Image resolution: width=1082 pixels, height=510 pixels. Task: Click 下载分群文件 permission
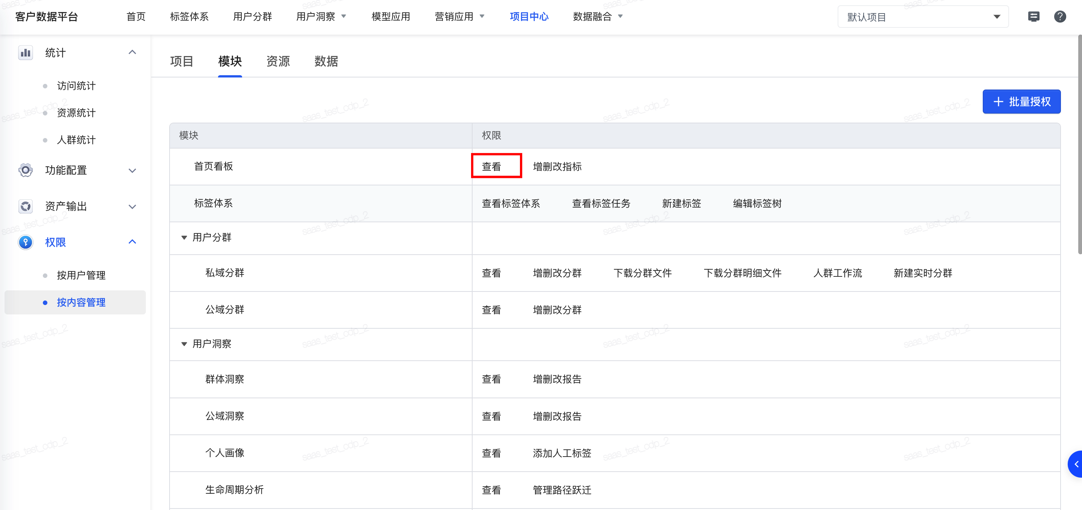tap(643, 273)
